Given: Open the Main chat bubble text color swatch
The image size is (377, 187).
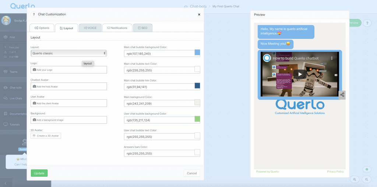Looking at the screenshot, I should [197, 69].
